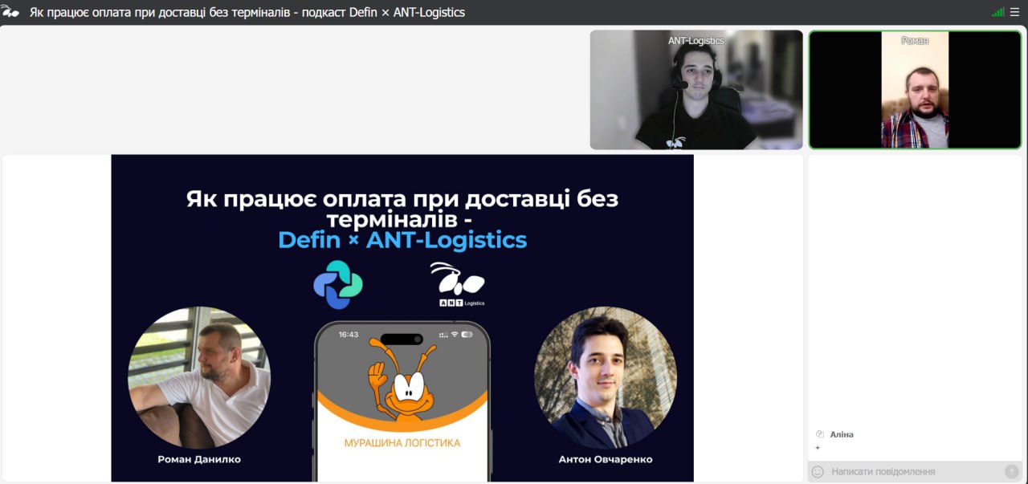Select Роман's video tile

[x=914, y=90]
